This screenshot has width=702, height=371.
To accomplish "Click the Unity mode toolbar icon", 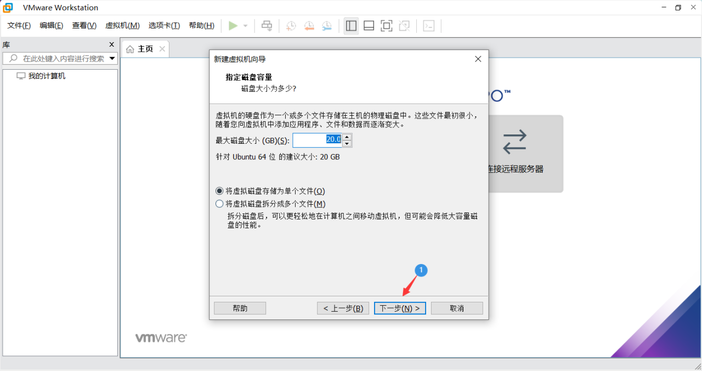I will [x=404, y=26].
